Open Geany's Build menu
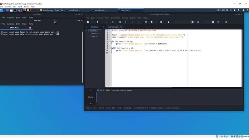The image size is (249, 140). (132, 18)
